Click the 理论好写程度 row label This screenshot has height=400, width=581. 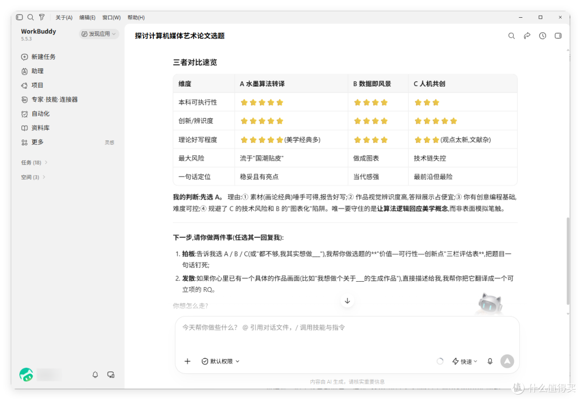198,140
